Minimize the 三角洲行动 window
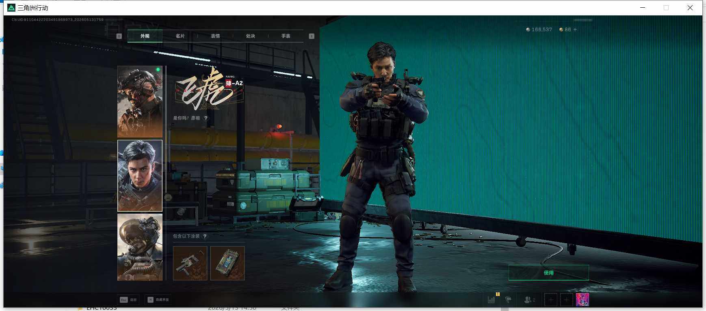Viewport: 706px width, 311px height. (x=643, y=8)
